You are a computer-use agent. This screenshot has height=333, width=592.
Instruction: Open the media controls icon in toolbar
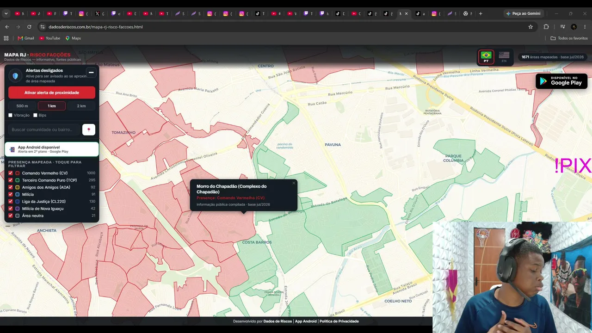click(x=562, y=27)
